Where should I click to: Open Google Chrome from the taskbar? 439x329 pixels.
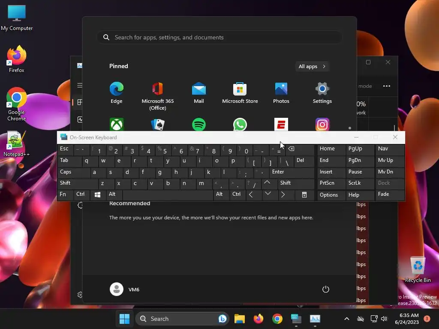277,319
